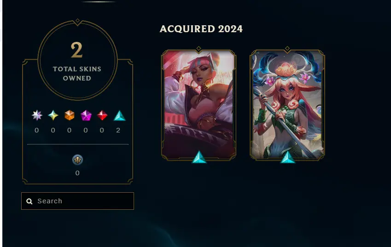The width and height of the screenshot is (391, 247).
Task: Select the magenta Legendary rarity gem
Action: (86, 115)
